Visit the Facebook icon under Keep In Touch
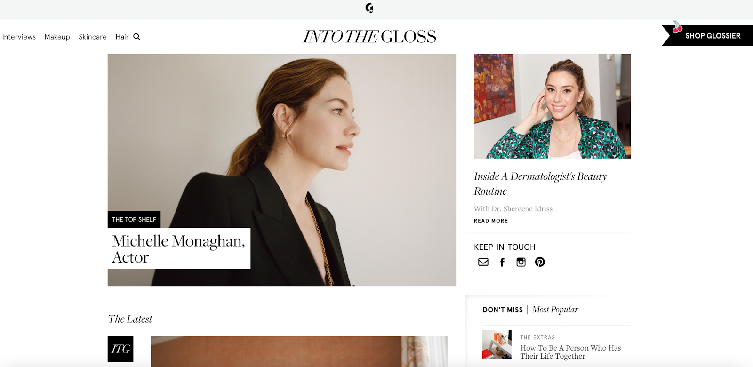This screenshot has height=367, width=753. 502,262
